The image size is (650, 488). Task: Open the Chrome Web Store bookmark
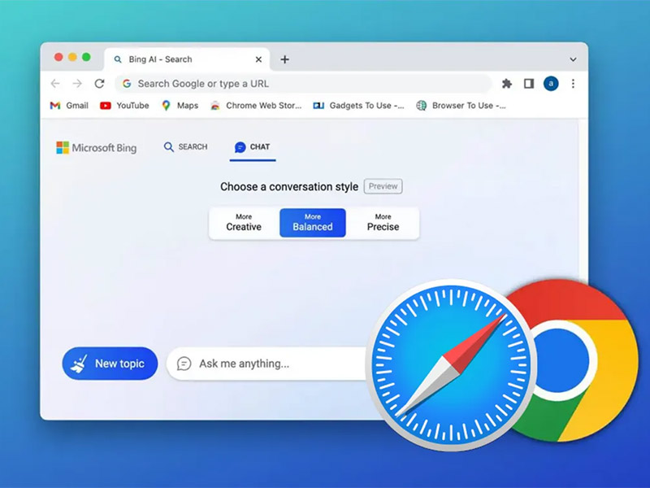pos(256,106)
